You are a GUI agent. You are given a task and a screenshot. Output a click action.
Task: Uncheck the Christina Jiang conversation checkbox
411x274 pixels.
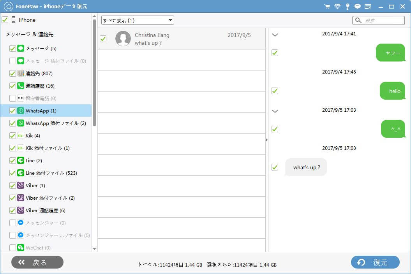coord(103,39)
